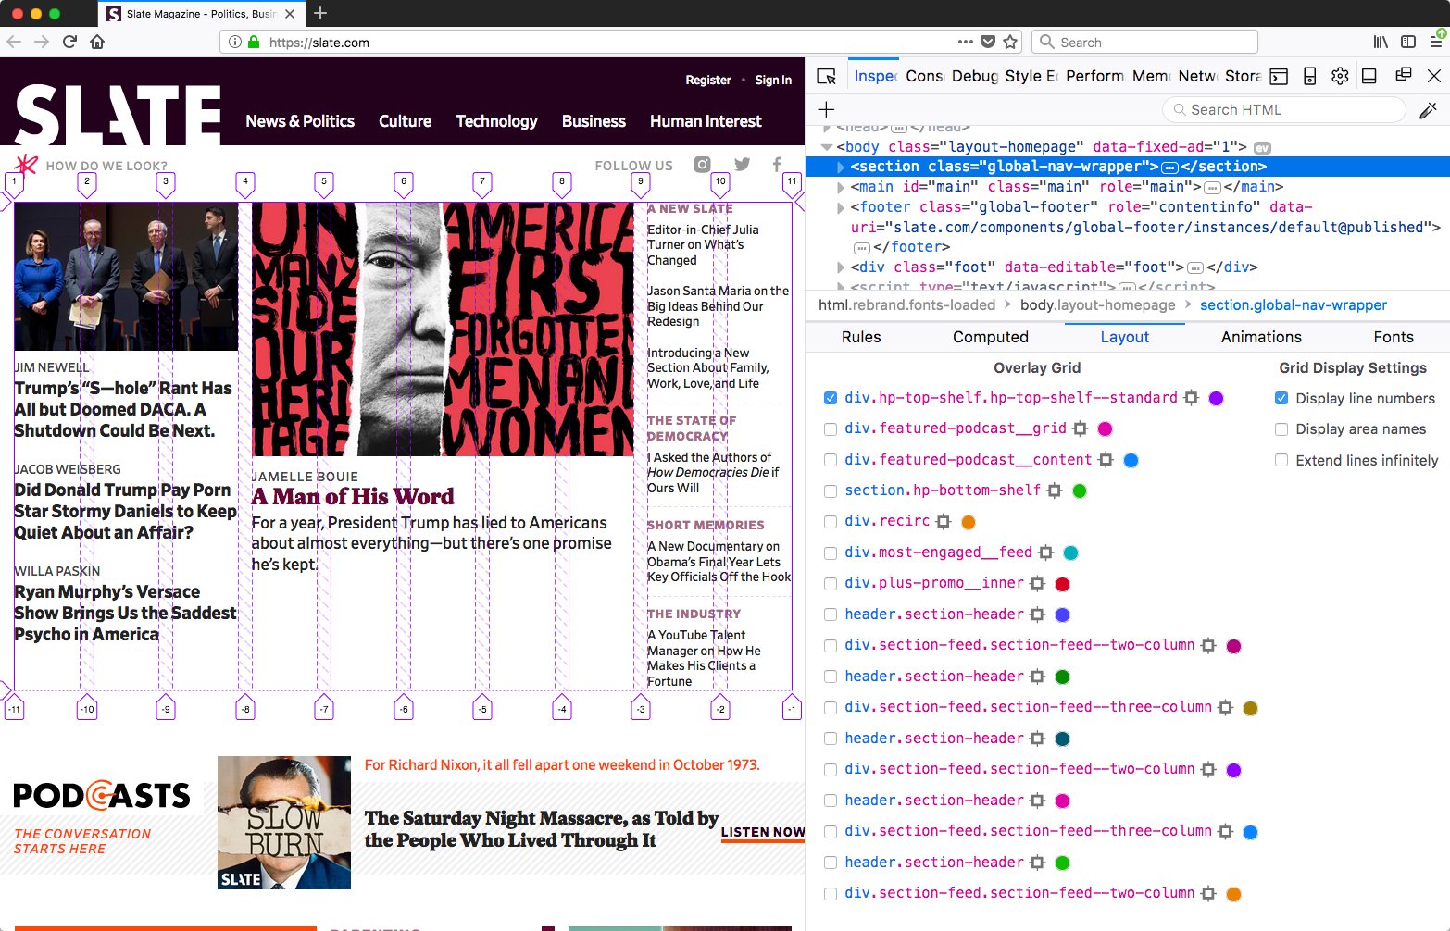This screenshot has width=1450, height=931.
Task: Dock DevTools to bottom icon
Action: (x=1369, y=76)
